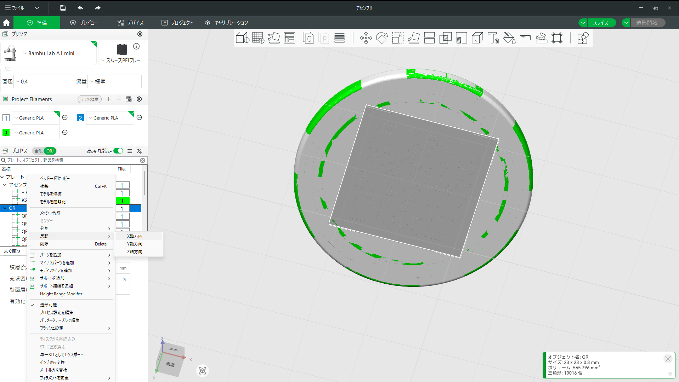Select the Move tool

366,38
